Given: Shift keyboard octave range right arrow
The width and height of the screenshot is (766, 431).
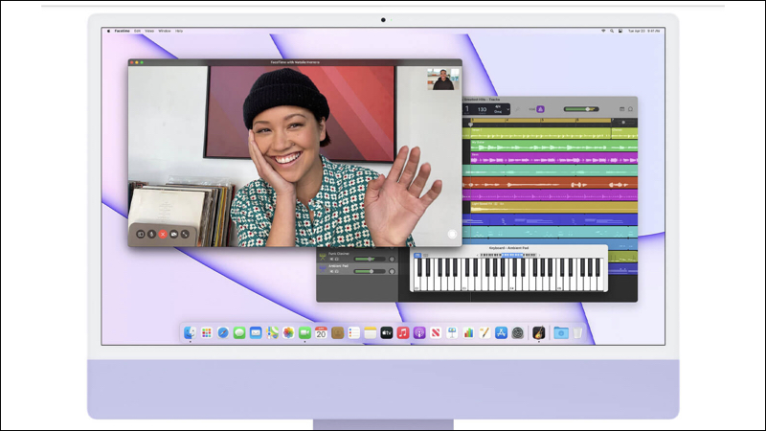Looking at the screenshot, I should (539, 255).
